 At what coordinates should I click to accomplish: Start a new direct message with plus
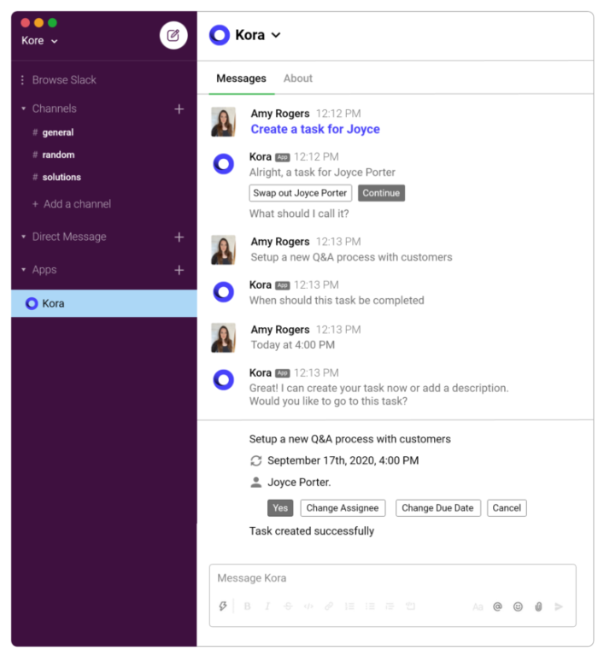(x=179, y=237)
